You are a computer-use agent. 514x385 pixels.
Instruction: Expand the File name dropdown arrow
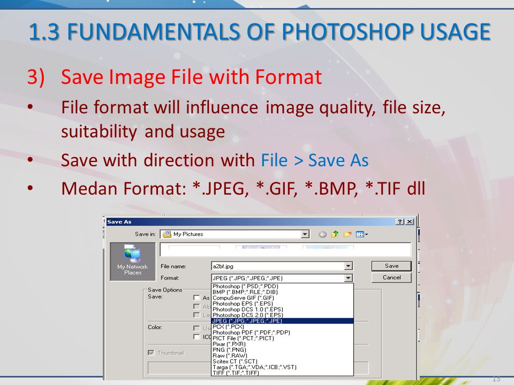click(x=349, y=266)
